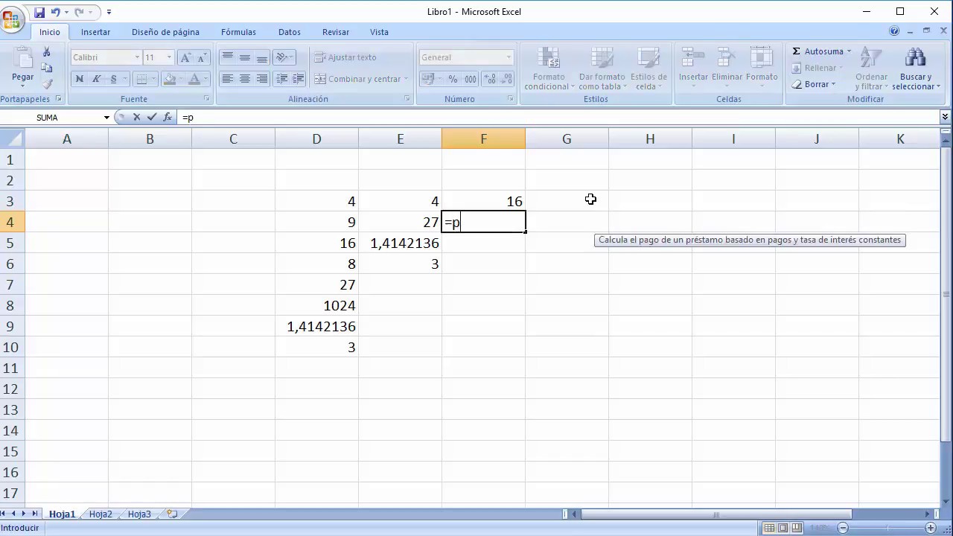This screenshot has width=953, height=536.
Task: Click the Pegar clipboard icon
Action: coord(22,58)
